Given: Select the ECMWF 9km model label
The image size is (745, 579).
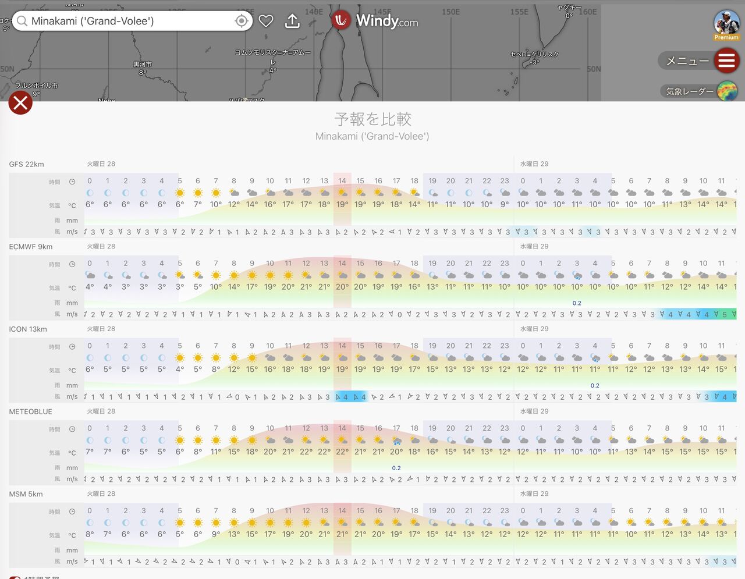Looking at the screenshot, I should point(31,247).
